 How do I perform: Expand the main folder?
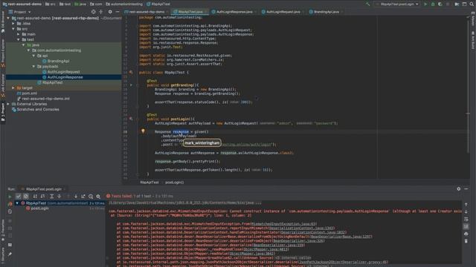[19, 34]
